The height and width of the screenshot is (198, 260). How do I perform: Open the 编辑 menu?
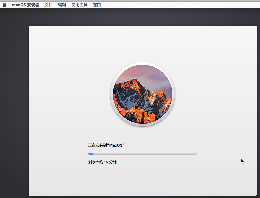62,5
